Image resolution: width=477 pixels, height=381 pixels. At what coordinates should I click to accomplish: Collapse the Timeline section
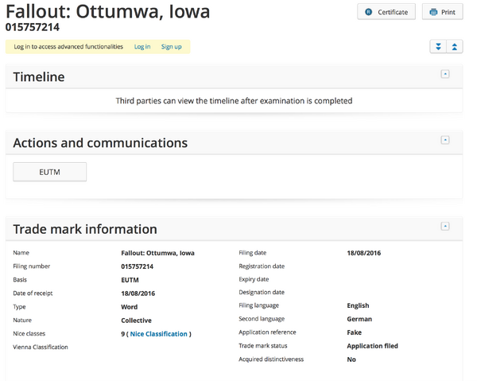445,74
